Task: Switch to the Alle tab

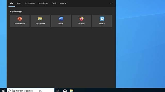Action: (12, 3)
